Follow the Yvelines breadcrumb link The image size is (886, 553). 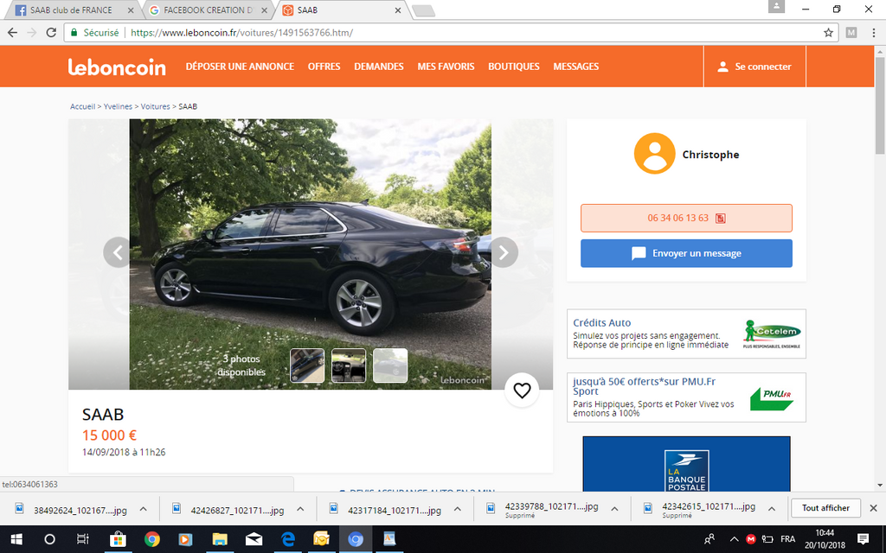tap(118, 106)
